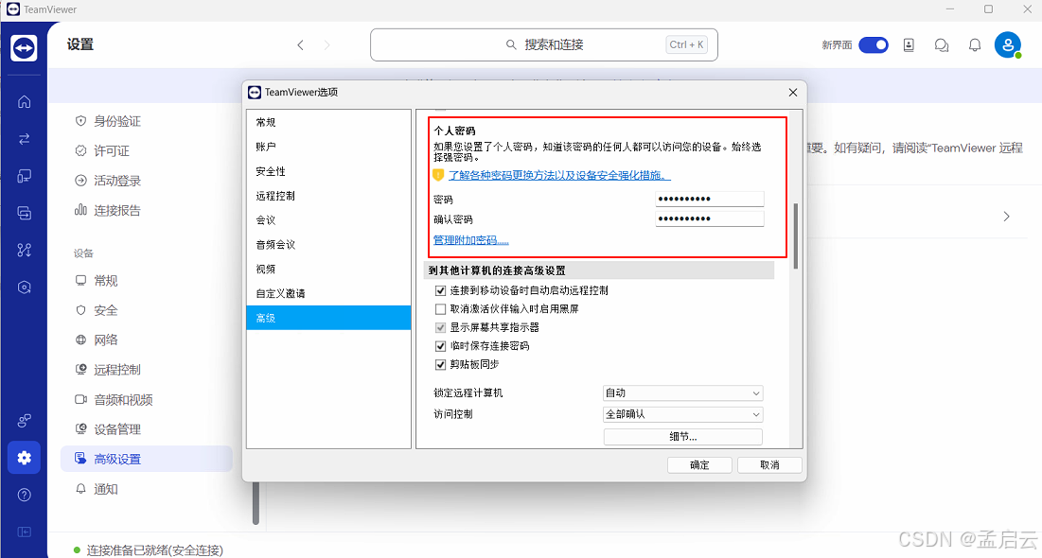Open the remote connection arrows icon
1042x558 pixels.
coord(24,139)
